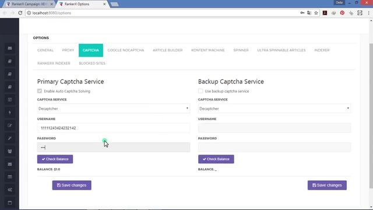This screenshot has height=210, width=373.
Task: Open the RankerX Indexer tab
Action: pos(54,64)
